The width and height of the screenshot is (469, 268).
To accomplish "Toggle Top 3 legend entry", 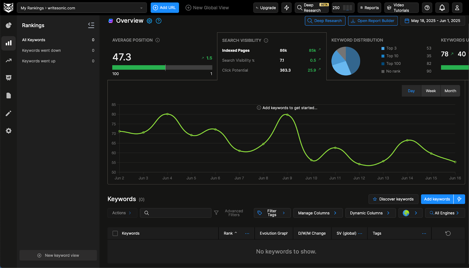I will [389, 48].
